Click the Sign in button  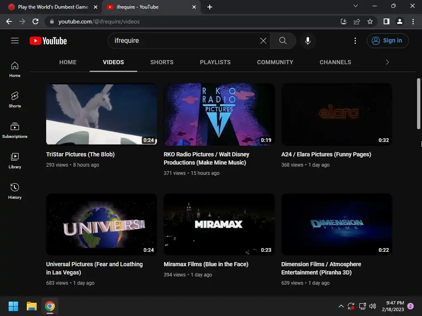coord(387,41)
